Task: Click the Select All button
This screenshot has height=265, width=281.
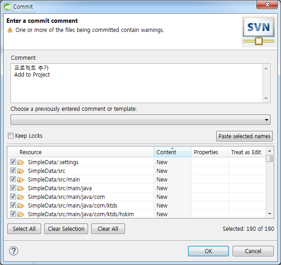Action: click(x=24, y=229)
